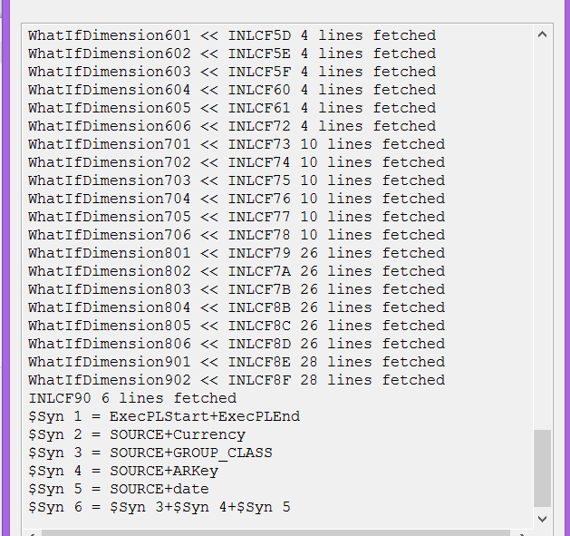Viewport: 570px width, 536px height.
Task: Click the '$Syn 5 = SOURCE+date' line
Action: pyautogui.click(x=119, y=489)
